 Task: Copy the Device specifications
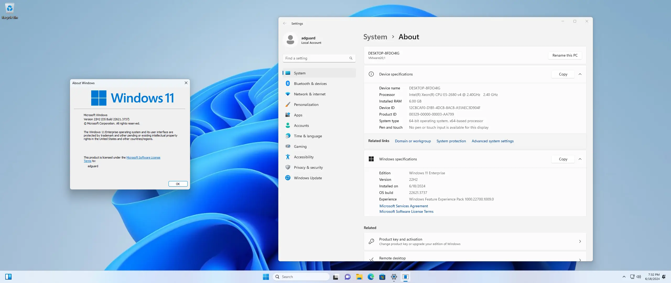coord(562,74)
